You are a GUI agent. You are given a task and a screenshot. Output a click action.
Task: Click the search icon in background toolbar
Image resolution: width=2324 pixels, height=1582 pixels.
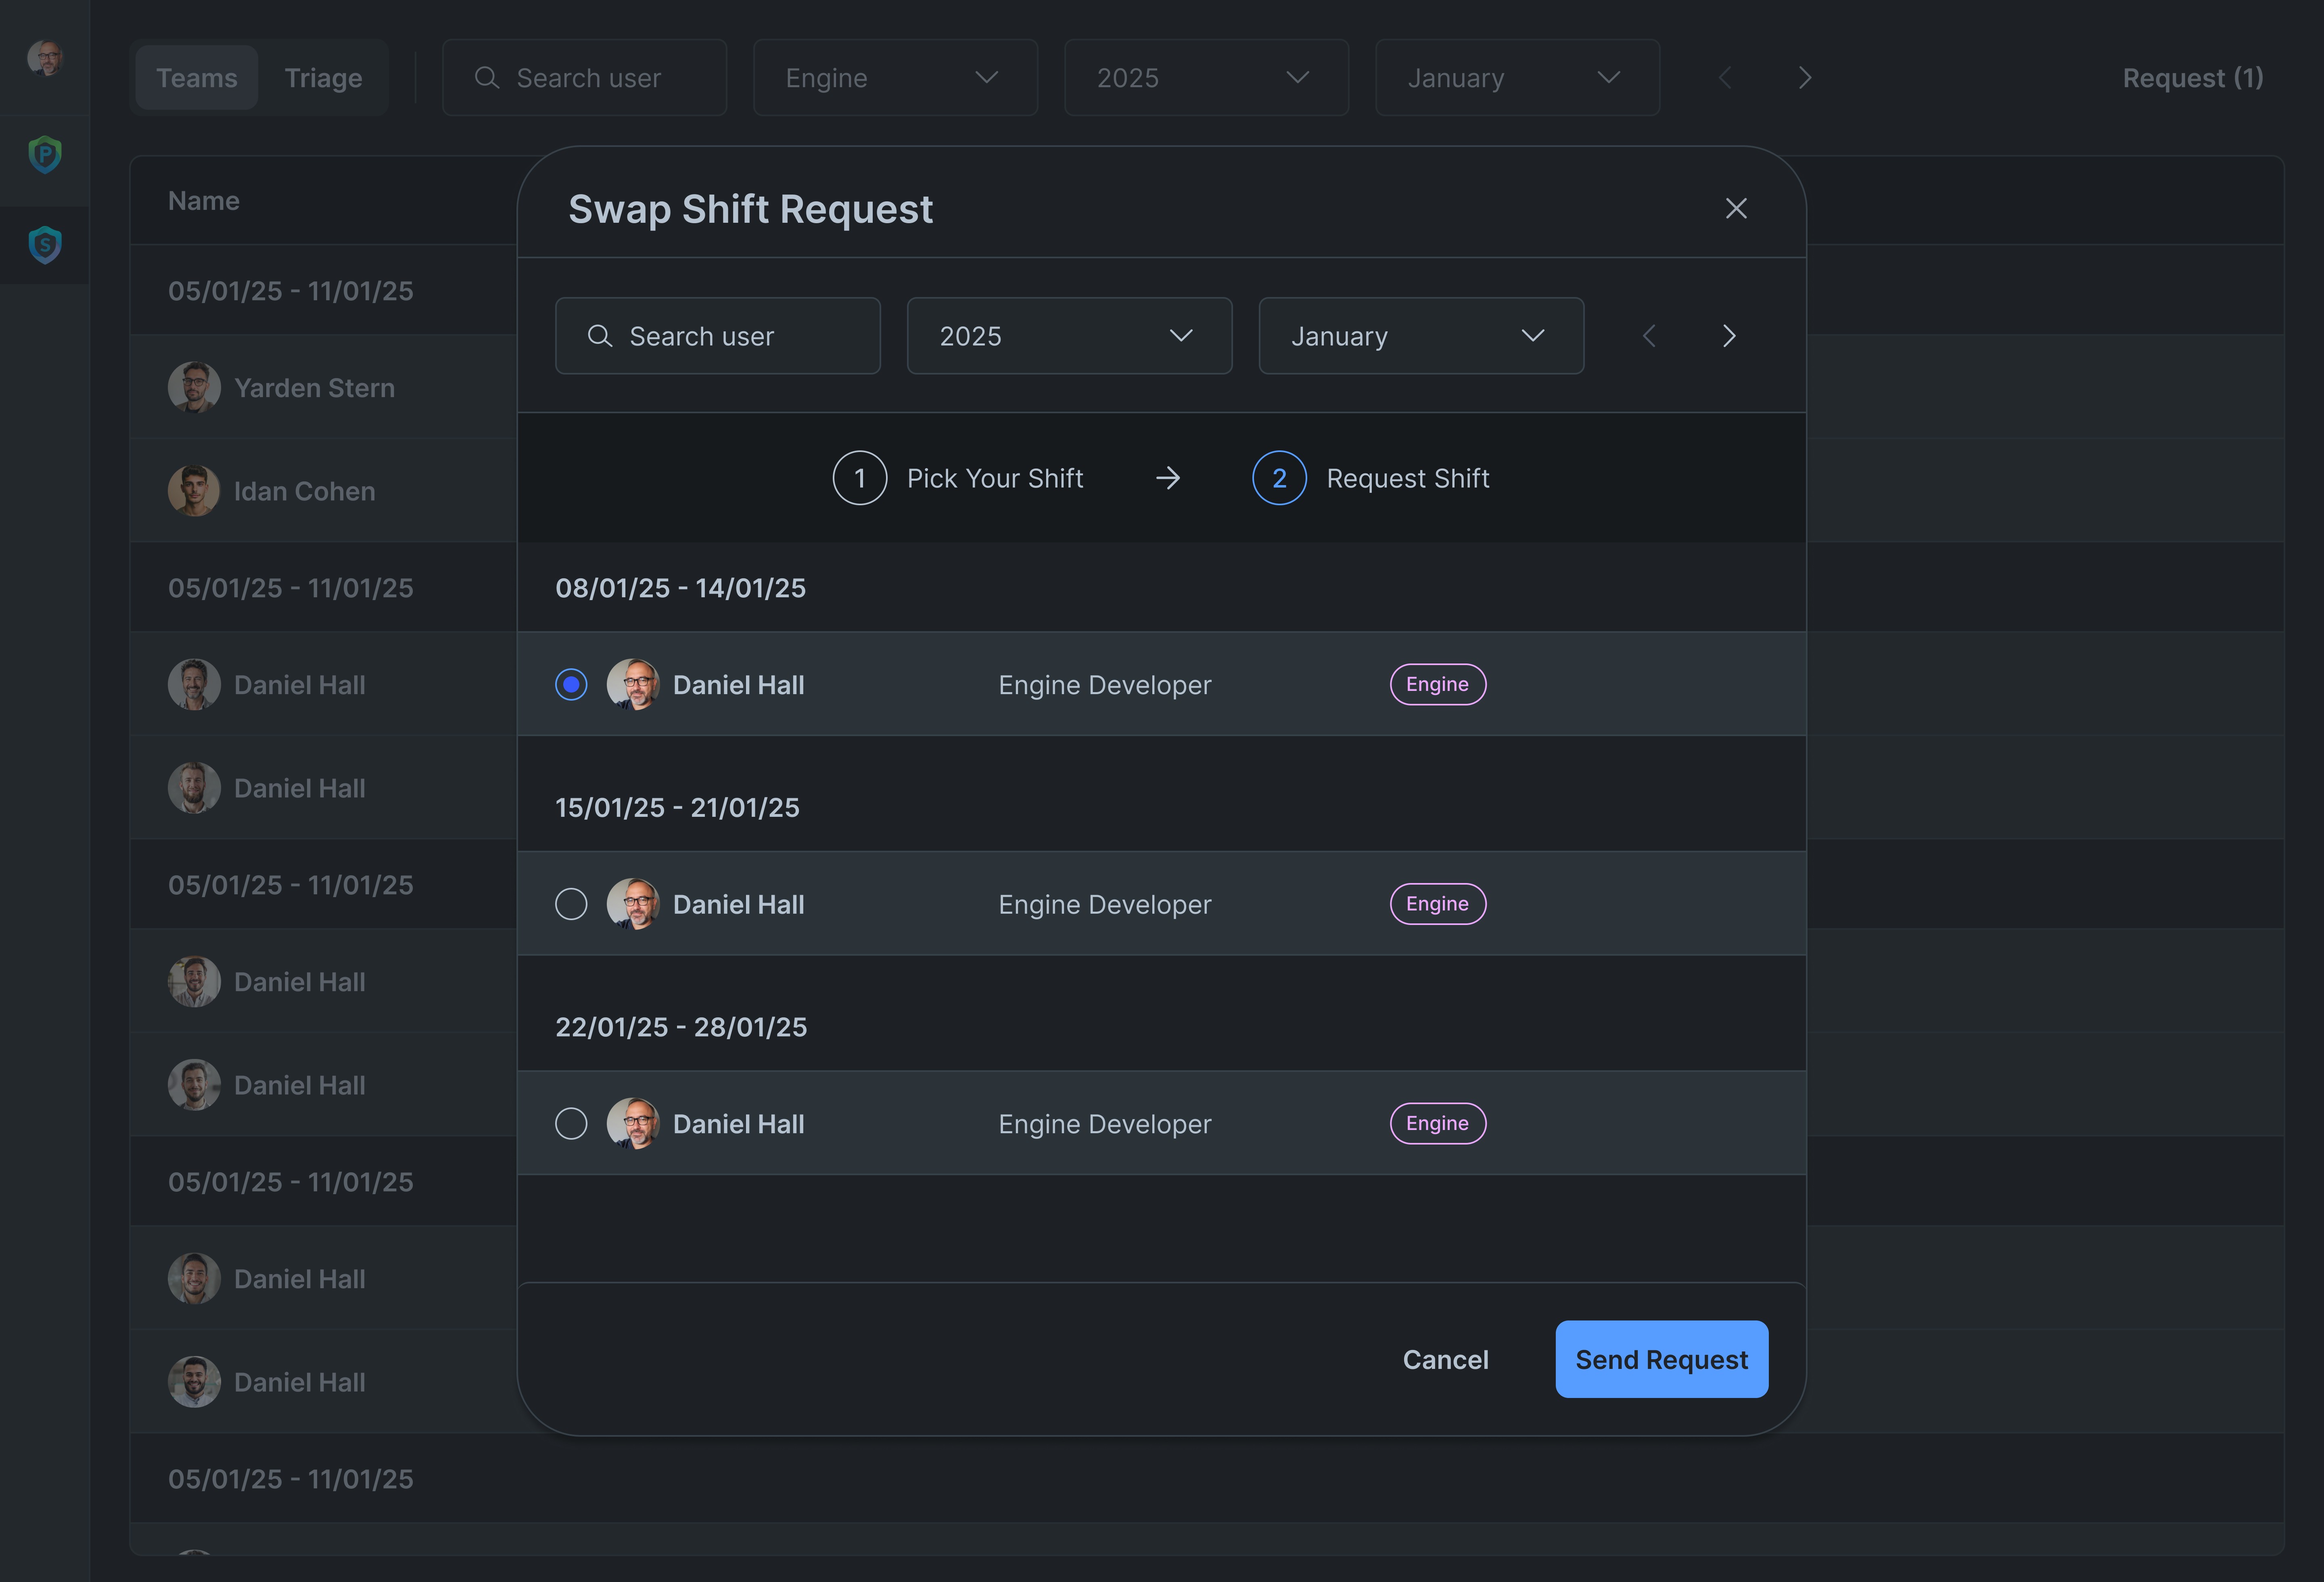pyautogui.click(x=487, y=78)
